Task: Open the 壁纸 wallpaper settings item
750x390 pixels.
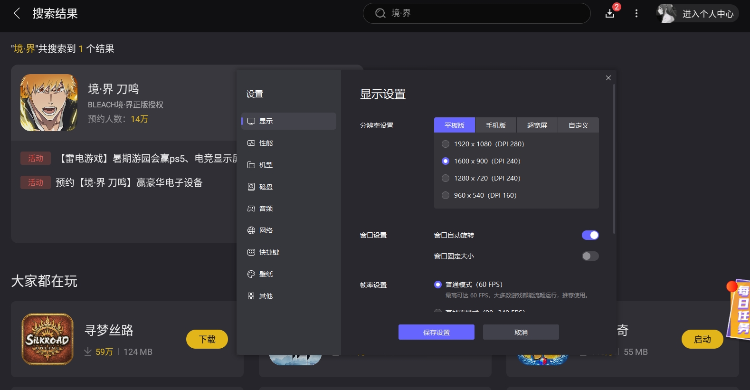Action: pos(289,274)
